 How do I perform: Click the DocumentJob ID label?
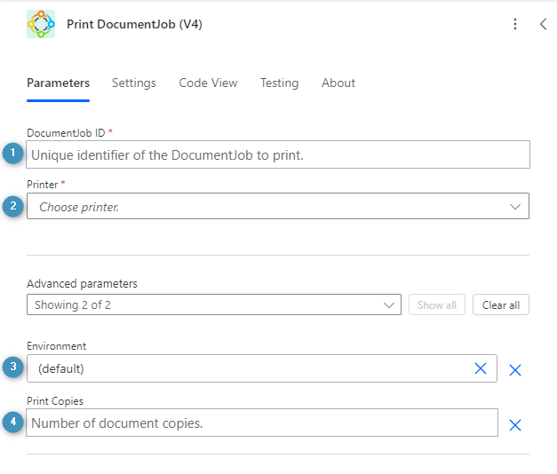click(x=66, y=133)
